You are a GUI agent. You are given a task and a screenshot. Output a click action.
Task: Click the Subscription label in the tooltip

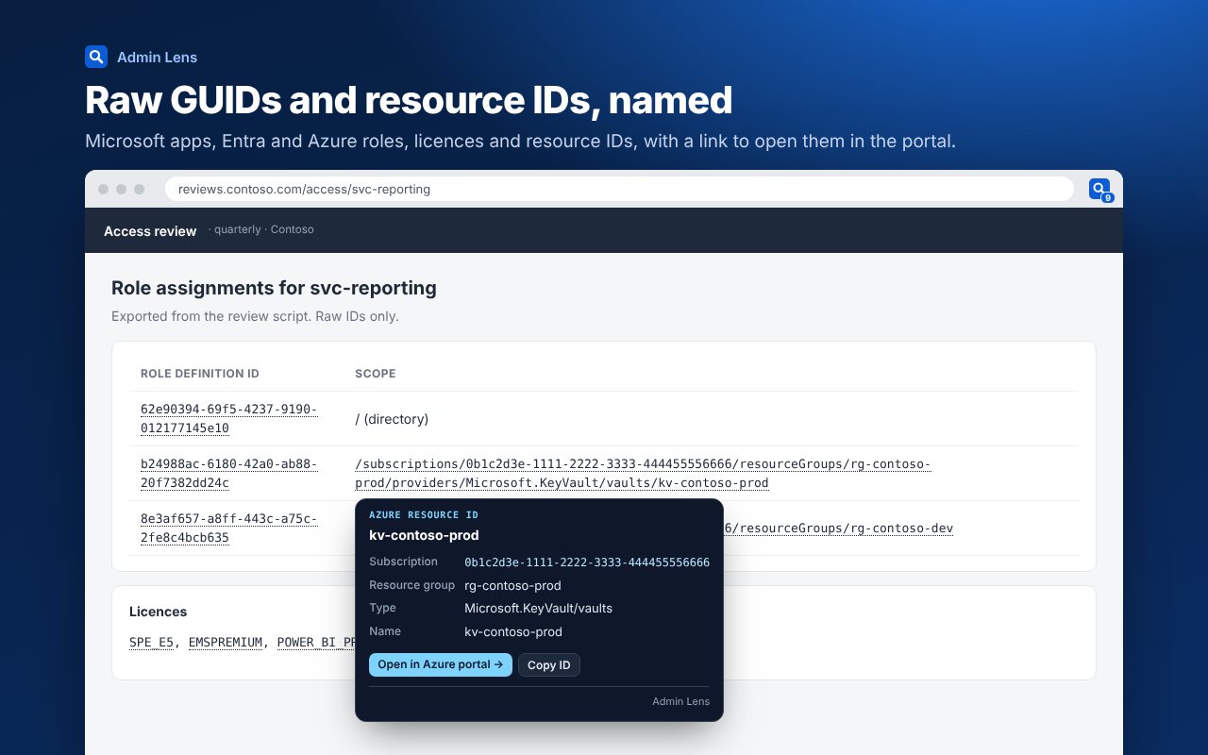point(403,562)
